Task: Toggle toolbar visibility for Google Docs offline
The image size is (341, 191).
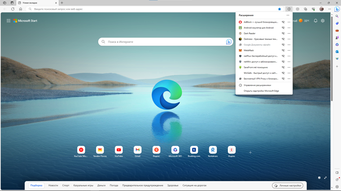Action: (x=283, y=45)
